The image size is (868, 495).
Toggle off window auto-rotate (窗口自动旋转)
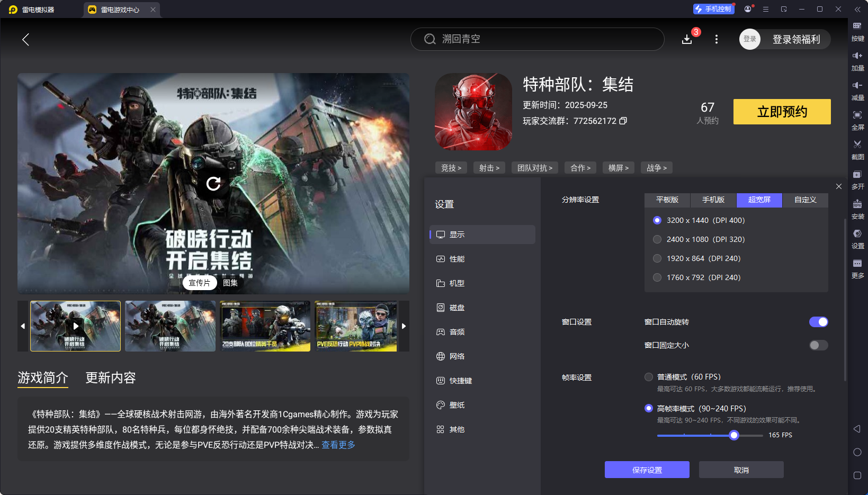818,321
